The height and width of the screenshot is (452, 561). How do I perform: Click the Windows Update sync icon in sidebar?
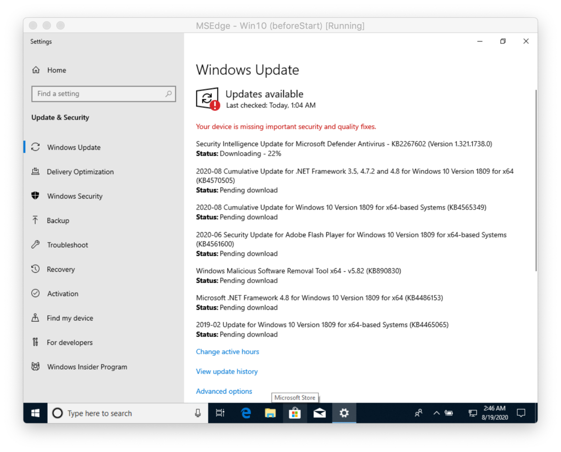pos(36,147)
